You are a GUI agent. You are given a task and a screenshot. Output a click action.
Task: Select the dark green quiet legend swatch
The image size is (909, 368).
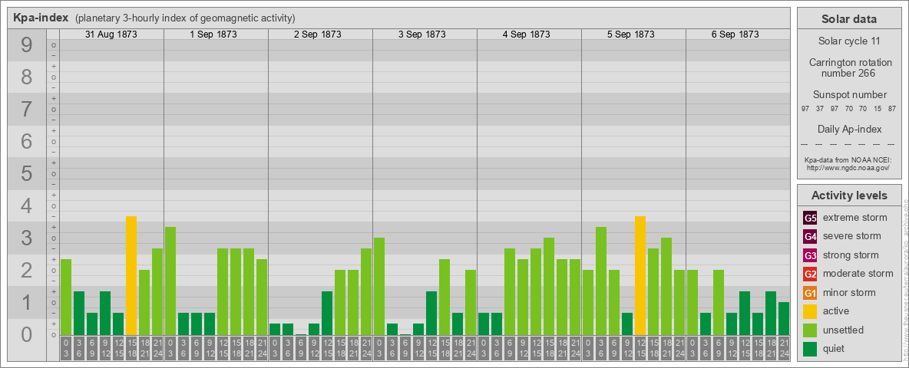[810, 348]
